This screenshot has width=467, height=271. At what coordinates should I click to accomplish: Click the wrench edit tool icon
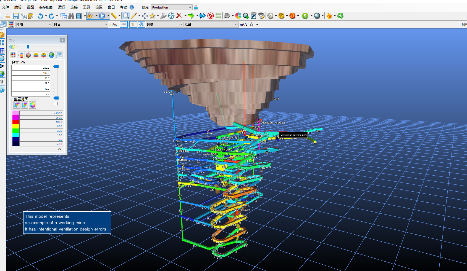click(x=163, y=16)
